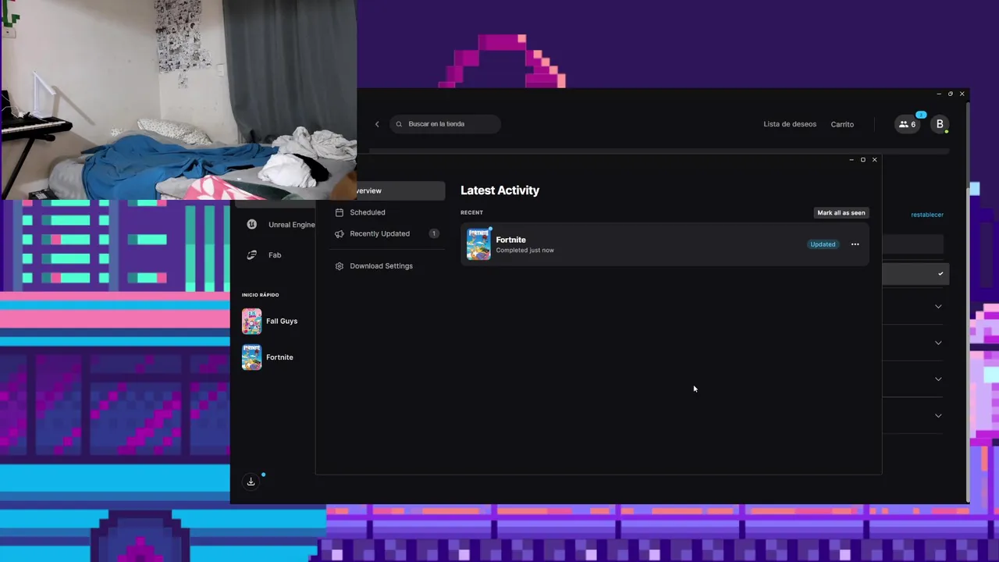The height and width of the screenshot is (562, 999).
Task: Open the Recently Updated tab
Action: coord(379,233)
